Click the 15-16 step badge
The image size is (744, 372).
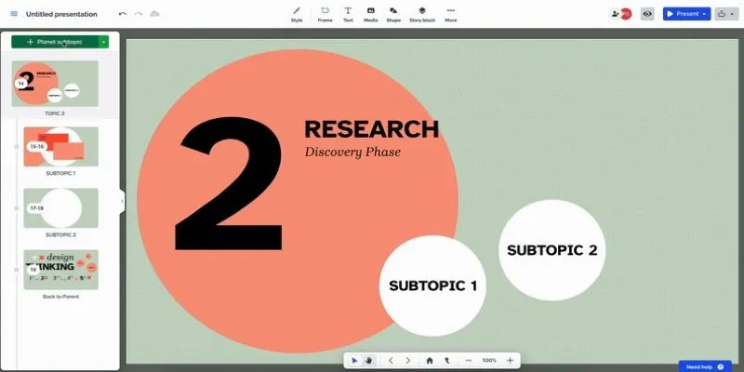36,147
